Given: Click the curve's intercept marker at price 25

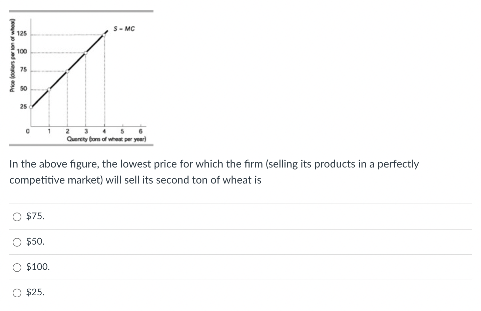Looking at the screenshot, I should coord(31,107).
